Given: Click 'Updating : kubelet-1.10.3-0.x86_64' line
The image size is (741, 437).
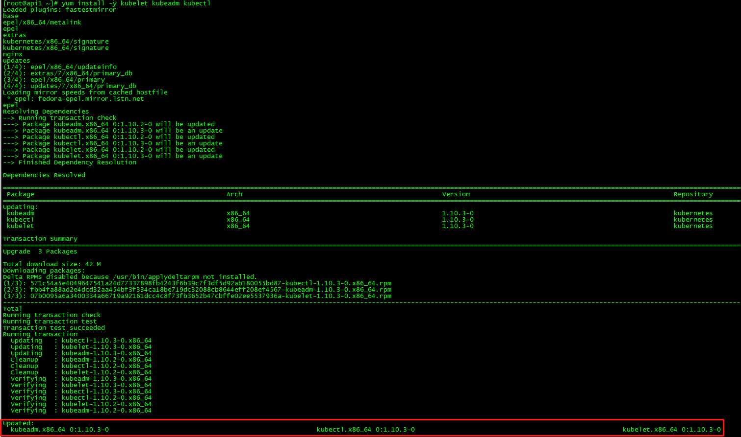Looking at the screenshot, I should point(81,347).
